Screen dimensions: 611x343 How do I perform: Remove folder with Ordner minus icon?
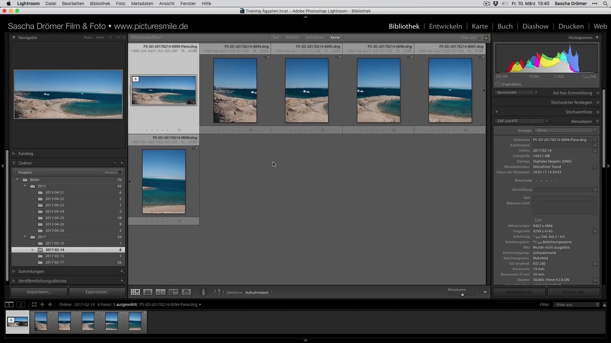pos(115,163)
